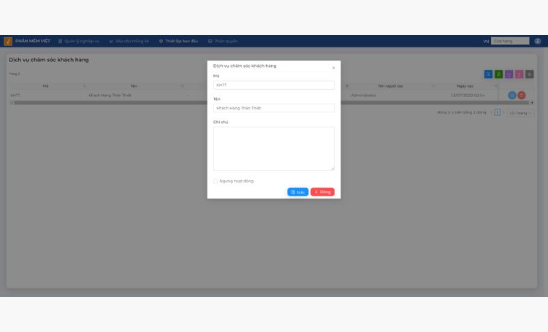Click the blue column settings icon
The height and width of the screenshot is (332, 548).
click(488, 74)
